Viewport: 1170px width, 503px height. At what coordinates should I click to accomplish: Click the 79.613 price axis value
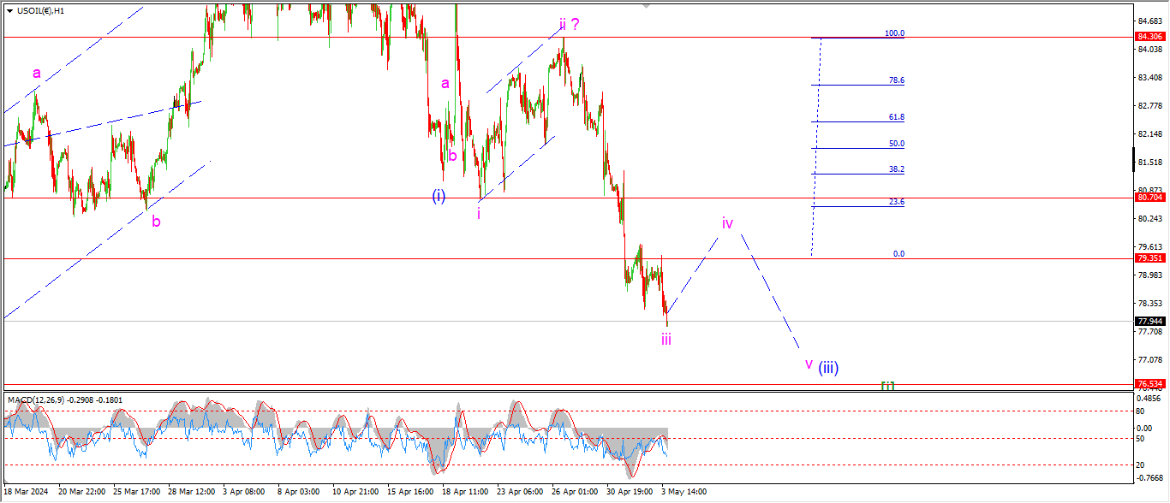click(x=1151, y=246)
